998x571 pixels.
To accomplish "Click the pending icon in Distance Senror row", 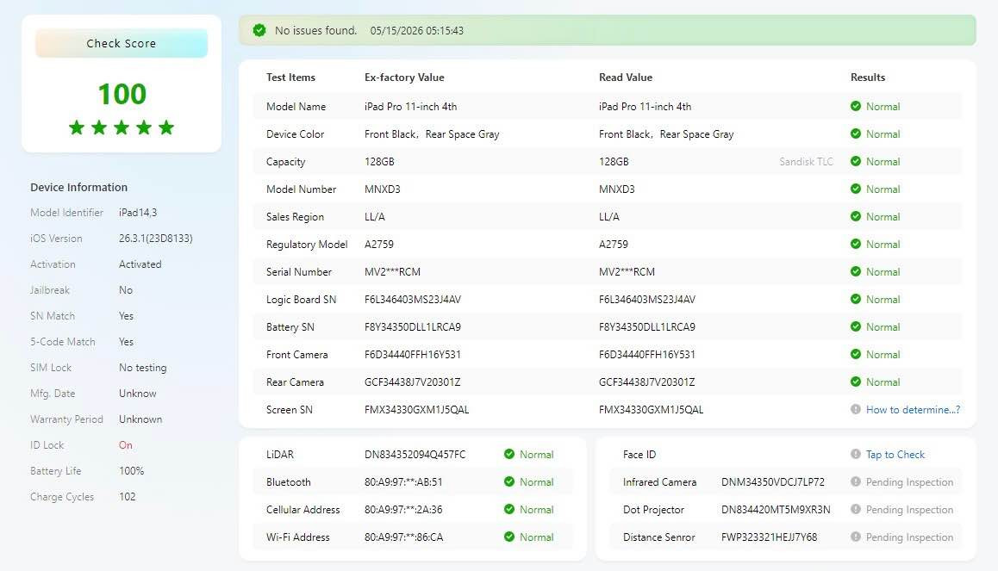I will coord(856,537).
